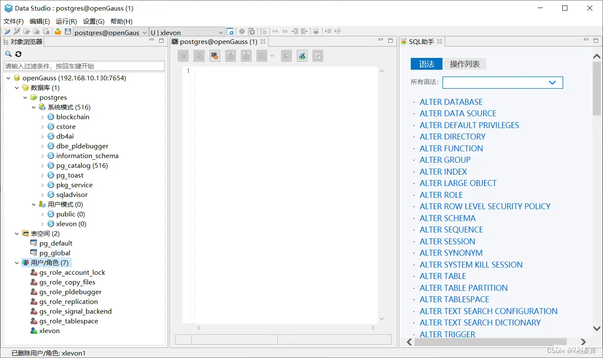
Task: Collapse the openGauss server node
Action: click(8, 78)
